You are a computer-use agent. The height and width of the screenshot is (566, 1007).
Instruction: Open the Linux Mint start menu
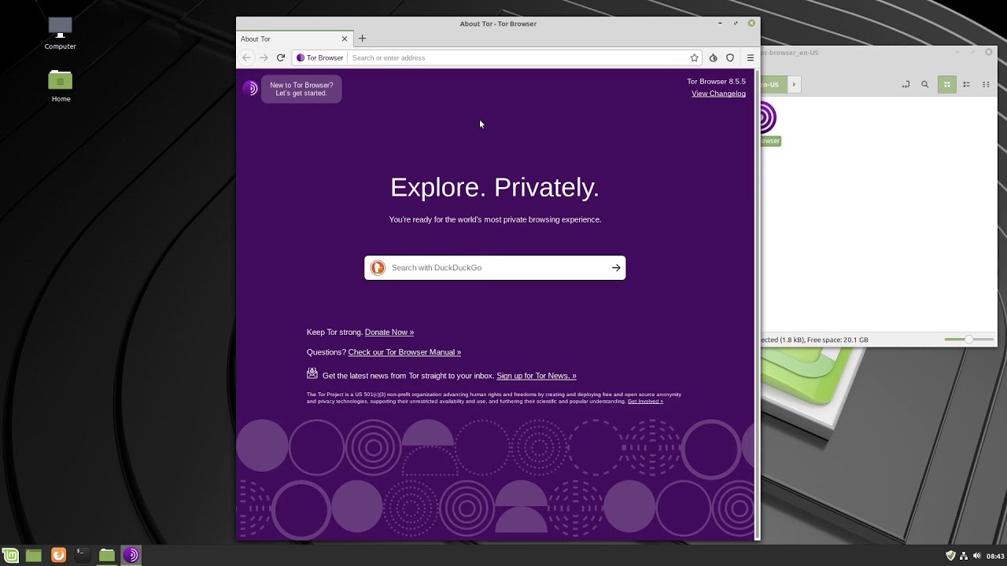point(10,555)
